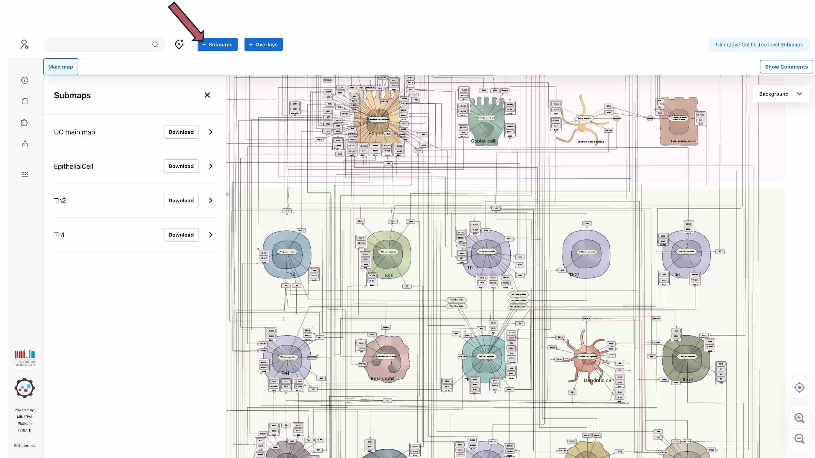Click the recenter map target icon
815x458 pixels.
[799, 388]
